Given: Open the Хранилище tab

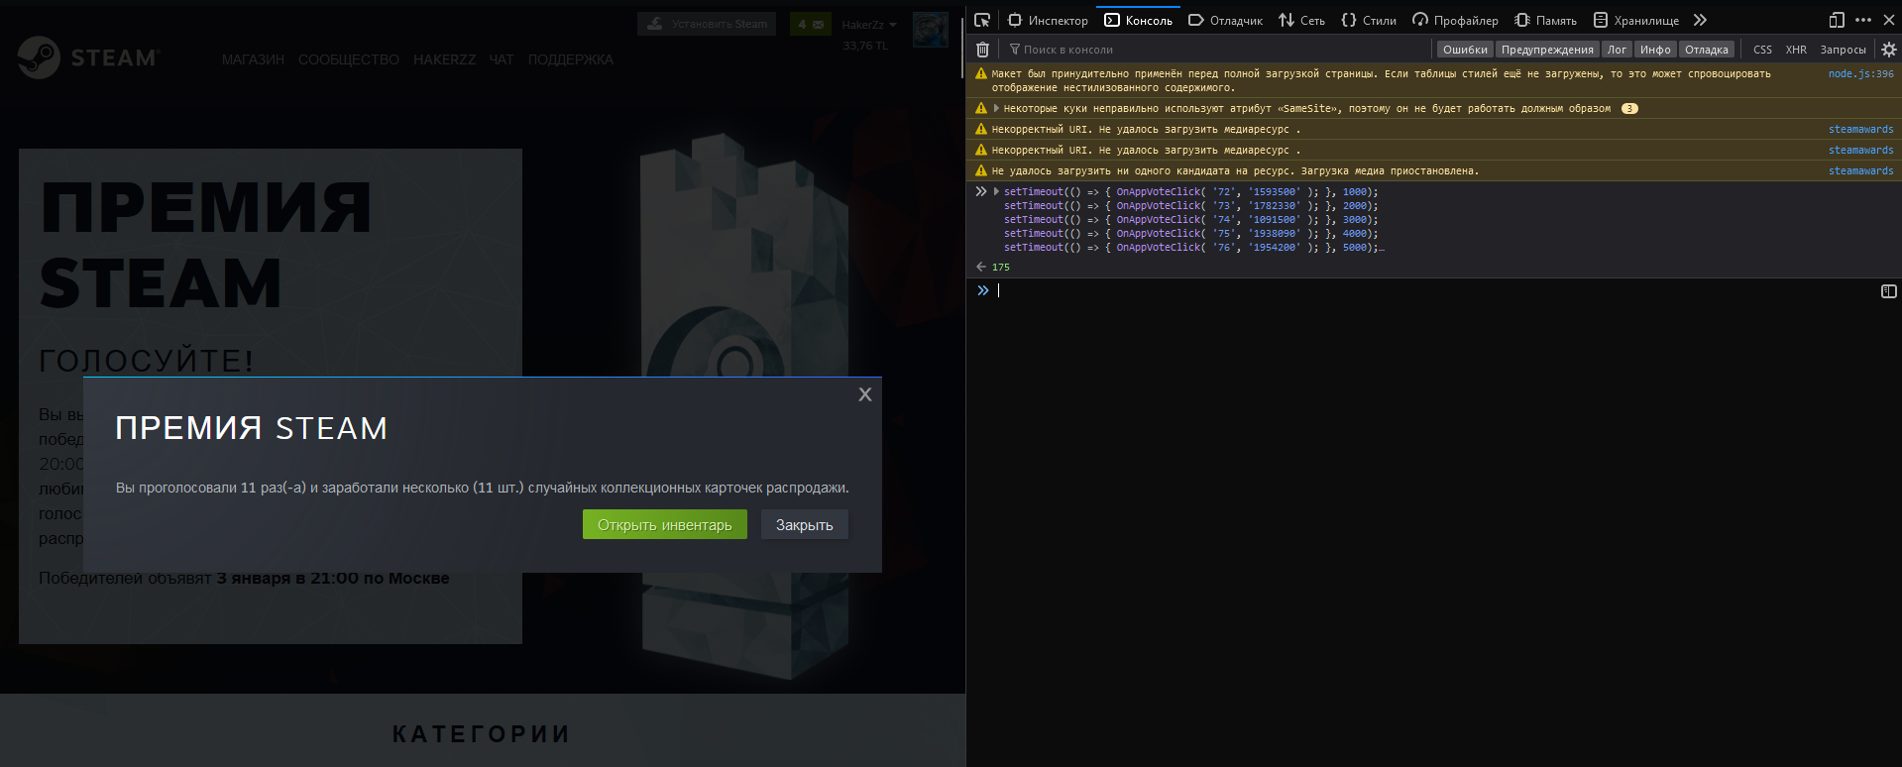Looking at the screenshot, I should [x=1635, y=20].
